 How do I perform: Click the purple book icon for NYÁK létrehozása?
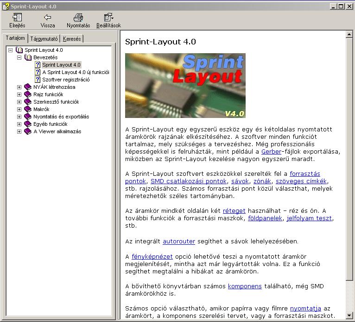tap(28, 87)
